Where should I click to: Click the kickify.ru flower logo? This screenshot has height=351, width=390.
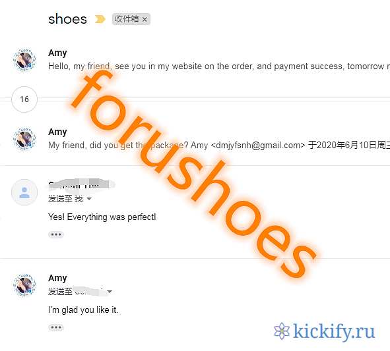[282, 331]
